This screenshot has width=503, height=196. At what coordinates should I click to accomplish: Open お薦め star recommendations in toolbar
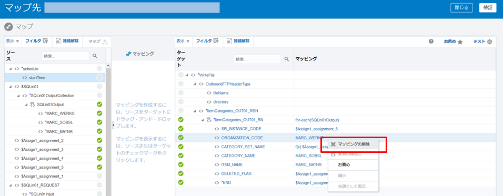pyautogui.click(x=453, y=42)
